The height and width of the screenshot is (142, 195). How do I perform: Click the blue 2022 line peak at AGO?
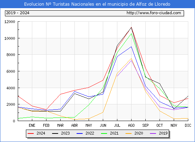click(x=131, y=47)
